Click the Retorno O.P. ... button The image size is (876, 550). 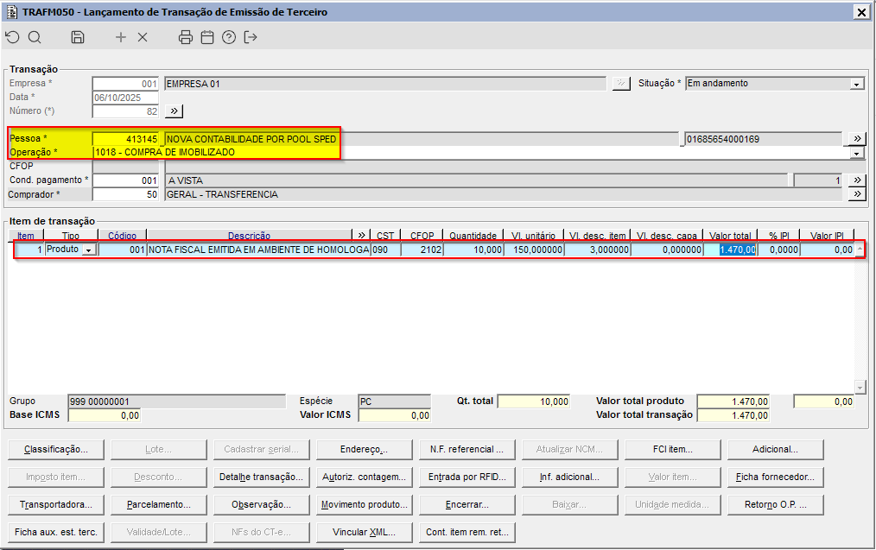(776, 505)
